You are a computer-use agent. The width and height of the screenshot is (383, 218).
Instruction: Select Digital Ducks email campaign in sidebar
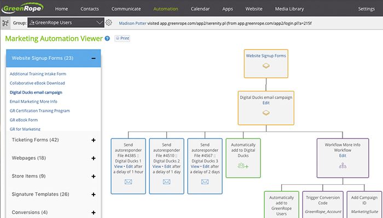(36, 92)
